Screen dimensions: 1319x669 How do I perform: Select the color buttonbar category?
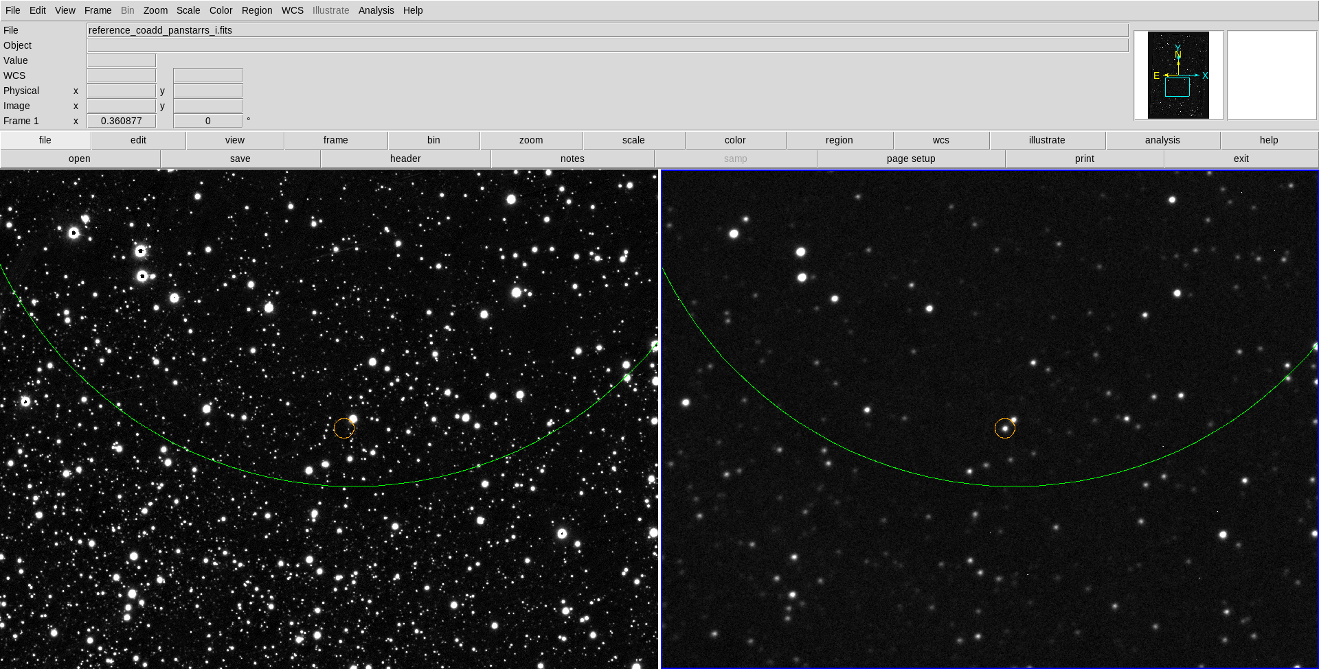[x=734, y=140]
